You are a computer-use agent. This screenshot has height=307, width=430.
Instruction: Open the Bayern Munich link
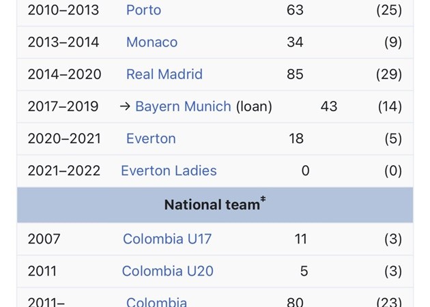click(x=183, y=106)
